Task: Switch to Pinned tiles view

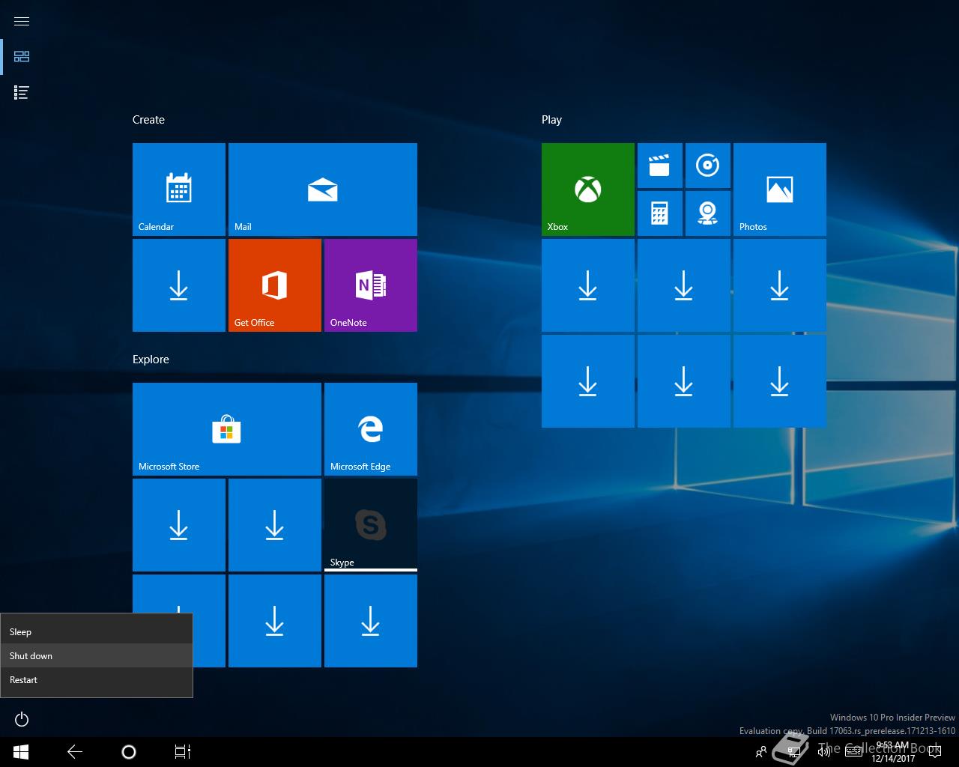Action: coord(22,56)
